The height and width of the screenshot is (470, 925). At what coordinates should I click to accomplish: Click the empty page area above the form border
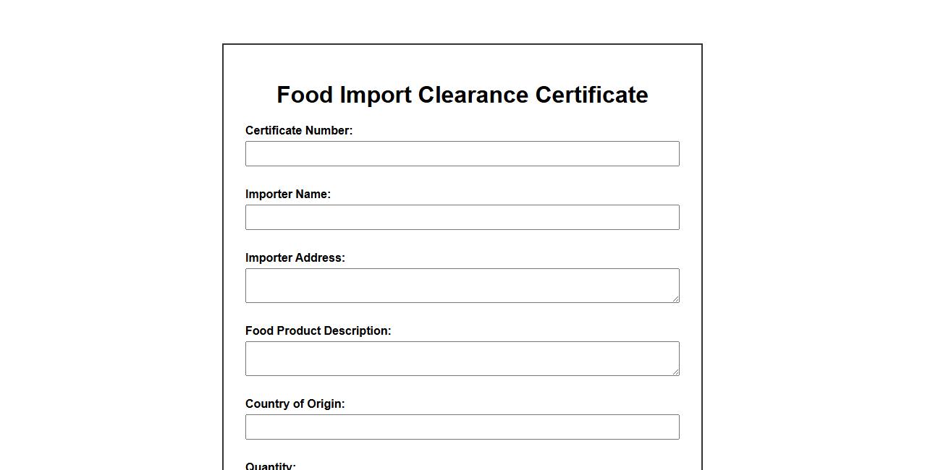[462, 20]
